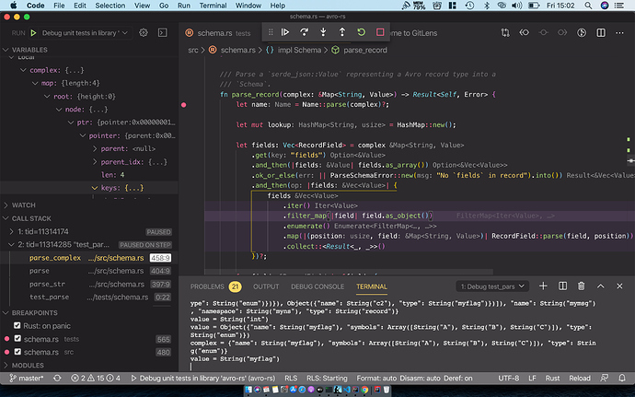Click the Step Over debug icon

coord(304,32)
